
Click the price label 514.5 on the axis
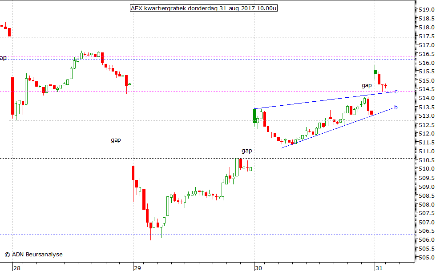tap(427, 89)
